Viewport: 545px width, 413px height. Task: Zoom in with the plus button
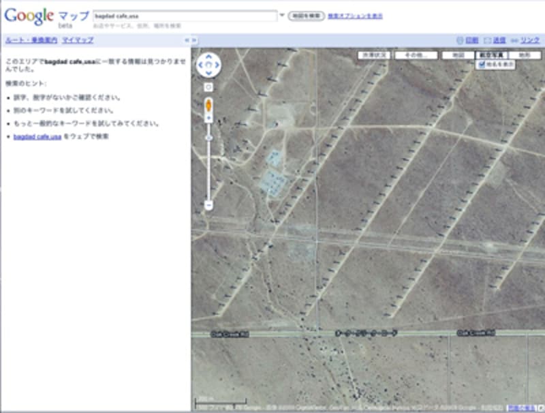(x=208, y=119)
